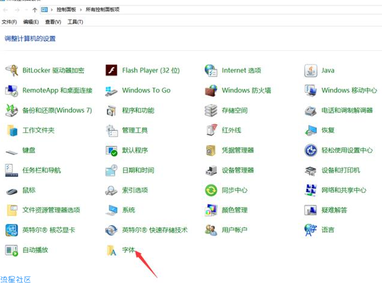
Task: Open the 存储空间 drives icon
Action: pos(211,110)
